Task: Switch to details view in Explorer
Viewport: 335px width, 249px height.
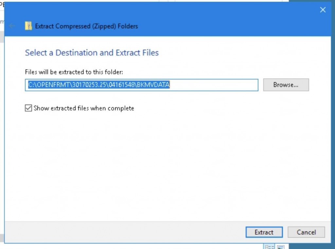Action: pos(269,247)
